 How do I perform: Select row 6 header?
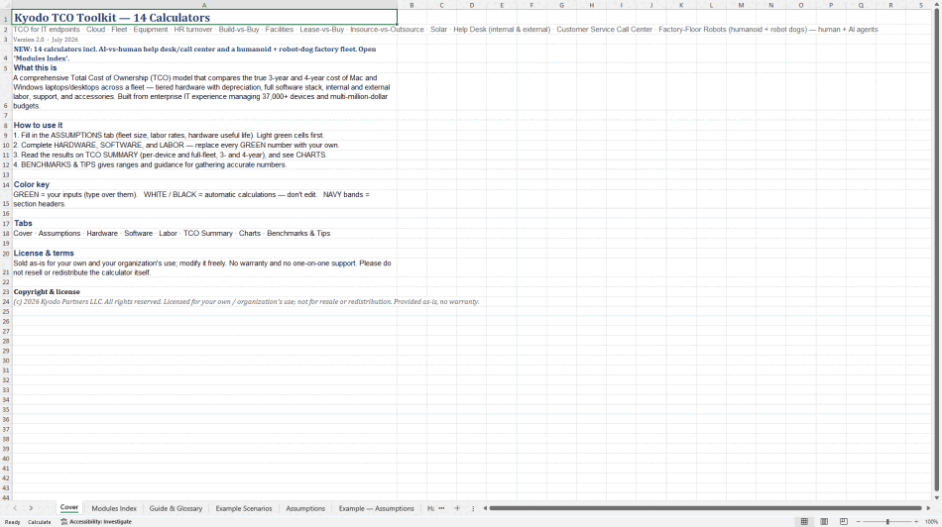[x=6, y=92]
